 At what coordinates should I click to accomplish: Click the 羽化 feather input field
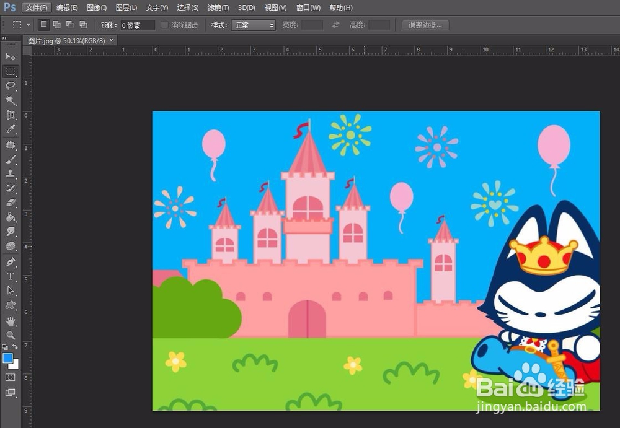pyautogui.click(x=138, y=25)
